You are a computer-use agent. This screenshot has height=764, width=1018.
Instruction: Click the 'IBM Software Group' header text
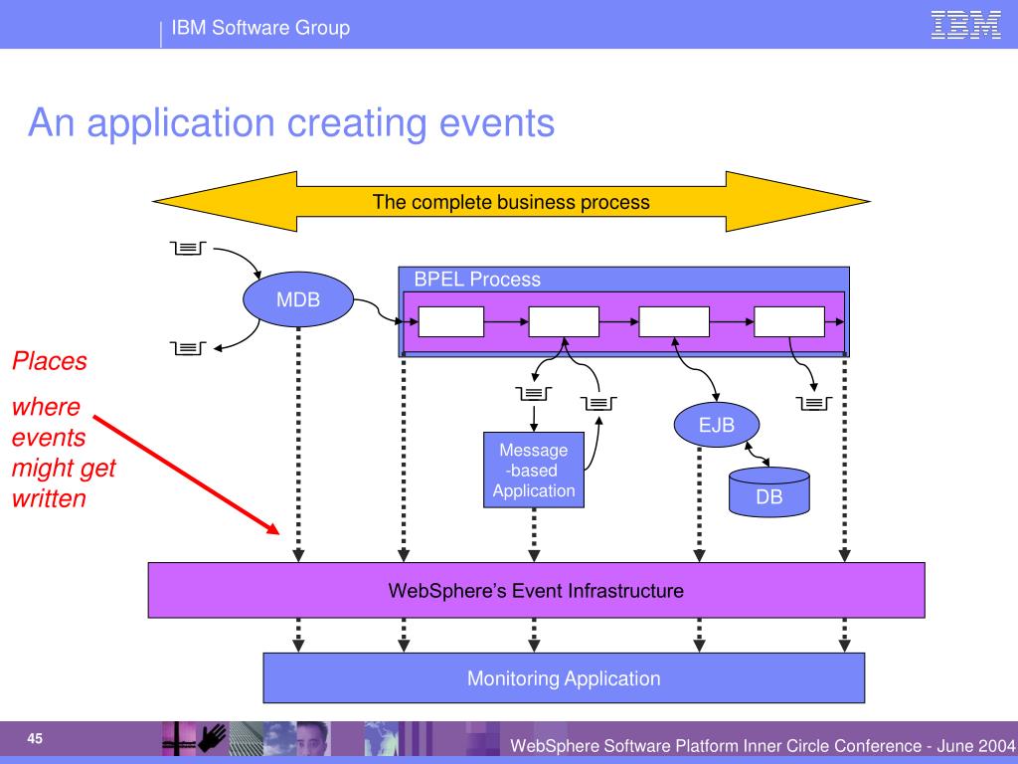click(260, 27)
